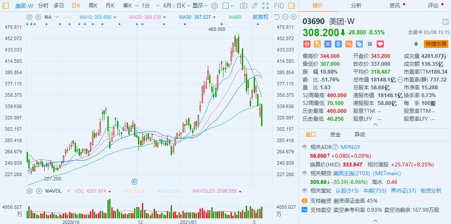Click the price alert bell icon
This screenshot has width=451, height=224.
416,44
